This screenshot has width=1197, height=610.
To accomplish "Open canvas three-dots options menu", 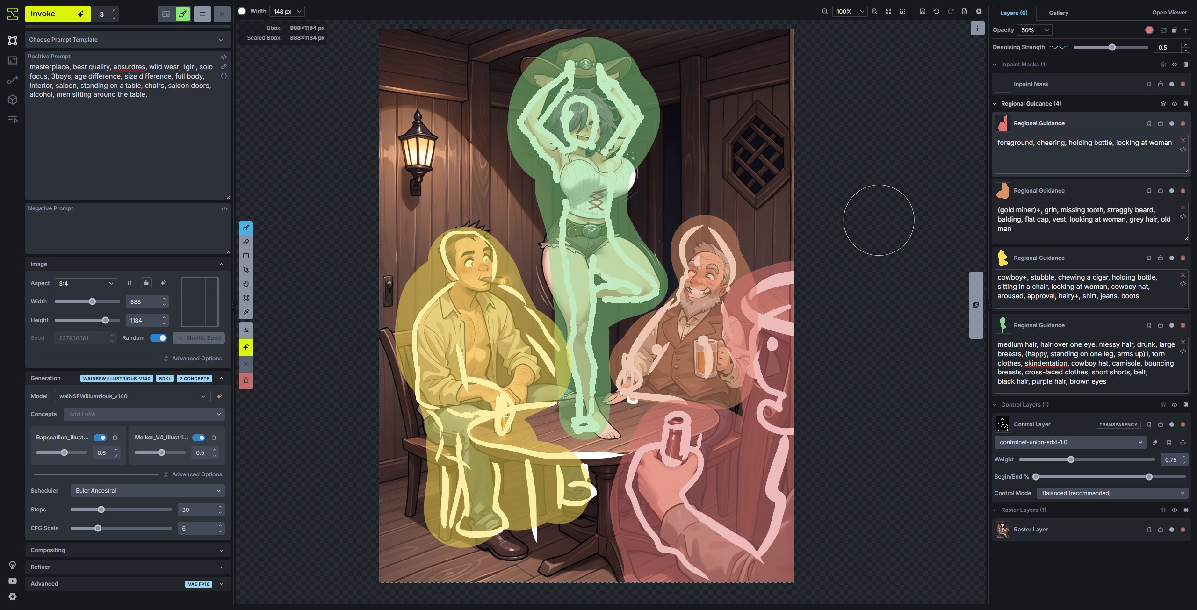I will point(977,28).
